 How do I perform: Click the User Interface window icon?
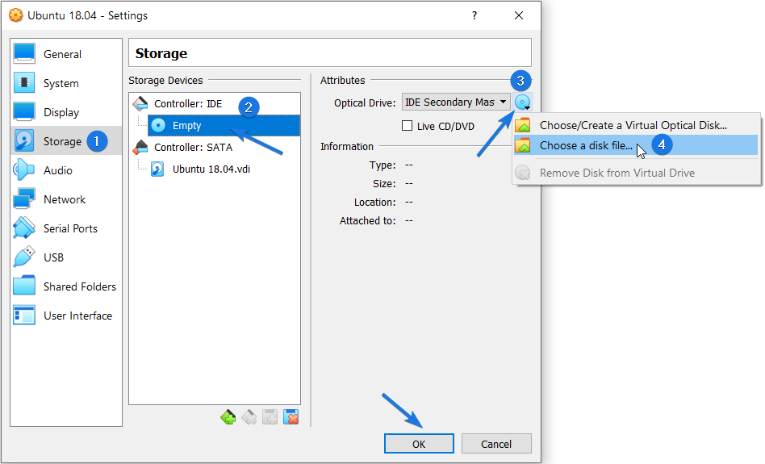click(24, 316)
